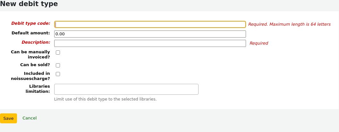Click the 'New debit type' heading
339x132 pixels.
click(x=29, y=4)
